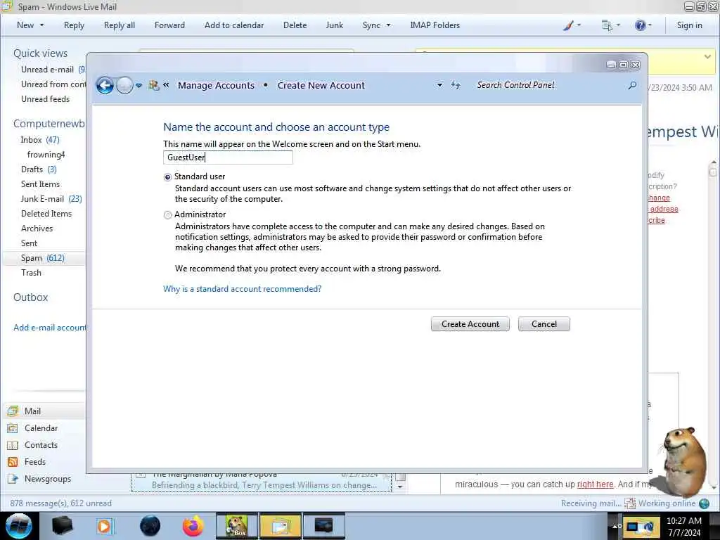Open the address bar history dropdown
The width and height of the screenshot is (720, 540).
439,85
